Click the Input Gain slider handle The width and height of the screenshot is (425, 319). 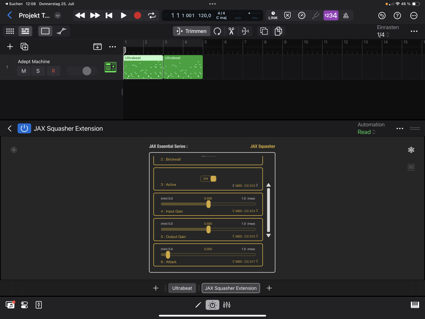pos(208,204)
